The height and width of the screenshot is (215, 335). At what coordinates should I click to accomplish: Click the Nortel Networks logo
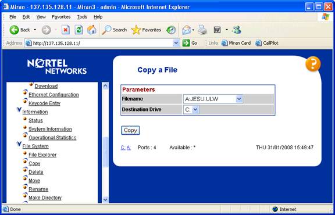pyautogui.click(x=57, y=67)
